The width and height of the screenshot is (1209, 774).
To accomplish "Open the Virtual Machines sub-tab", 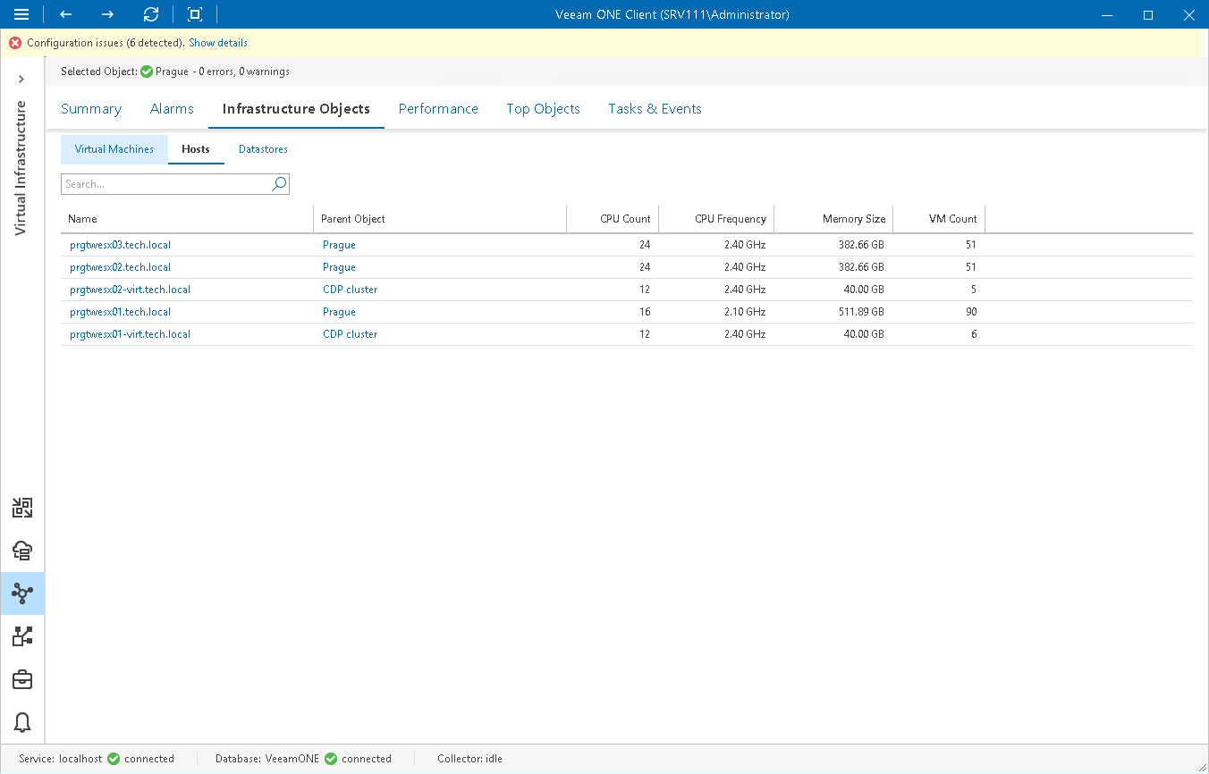I will tap(114, 149).
